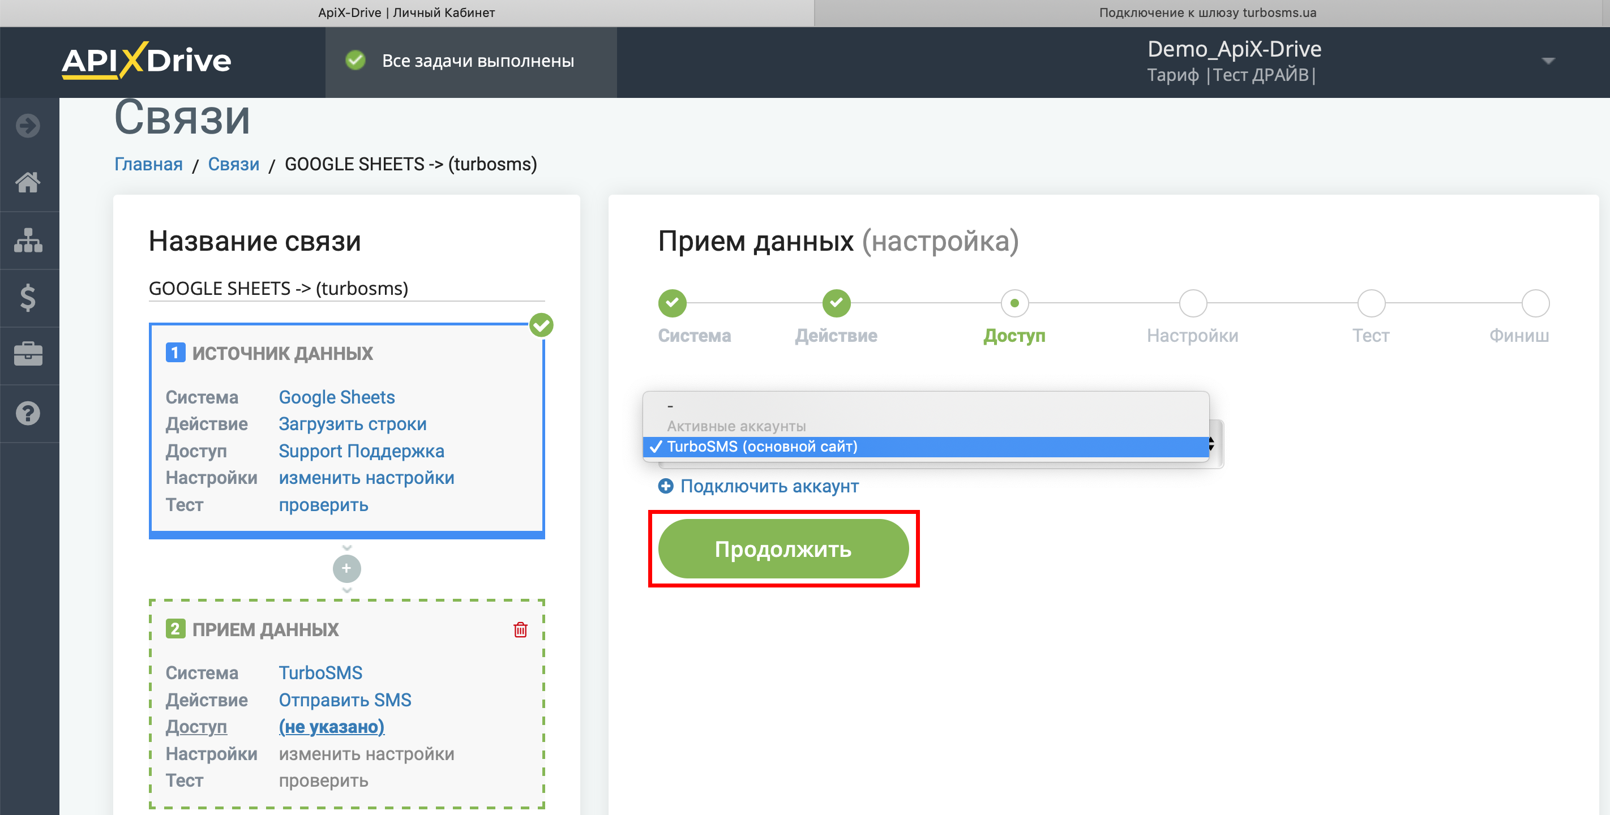Click the green tasks-completed check icon
Image resolution: width=1610 pixels, height=815 pixels.
coord(356,61)
